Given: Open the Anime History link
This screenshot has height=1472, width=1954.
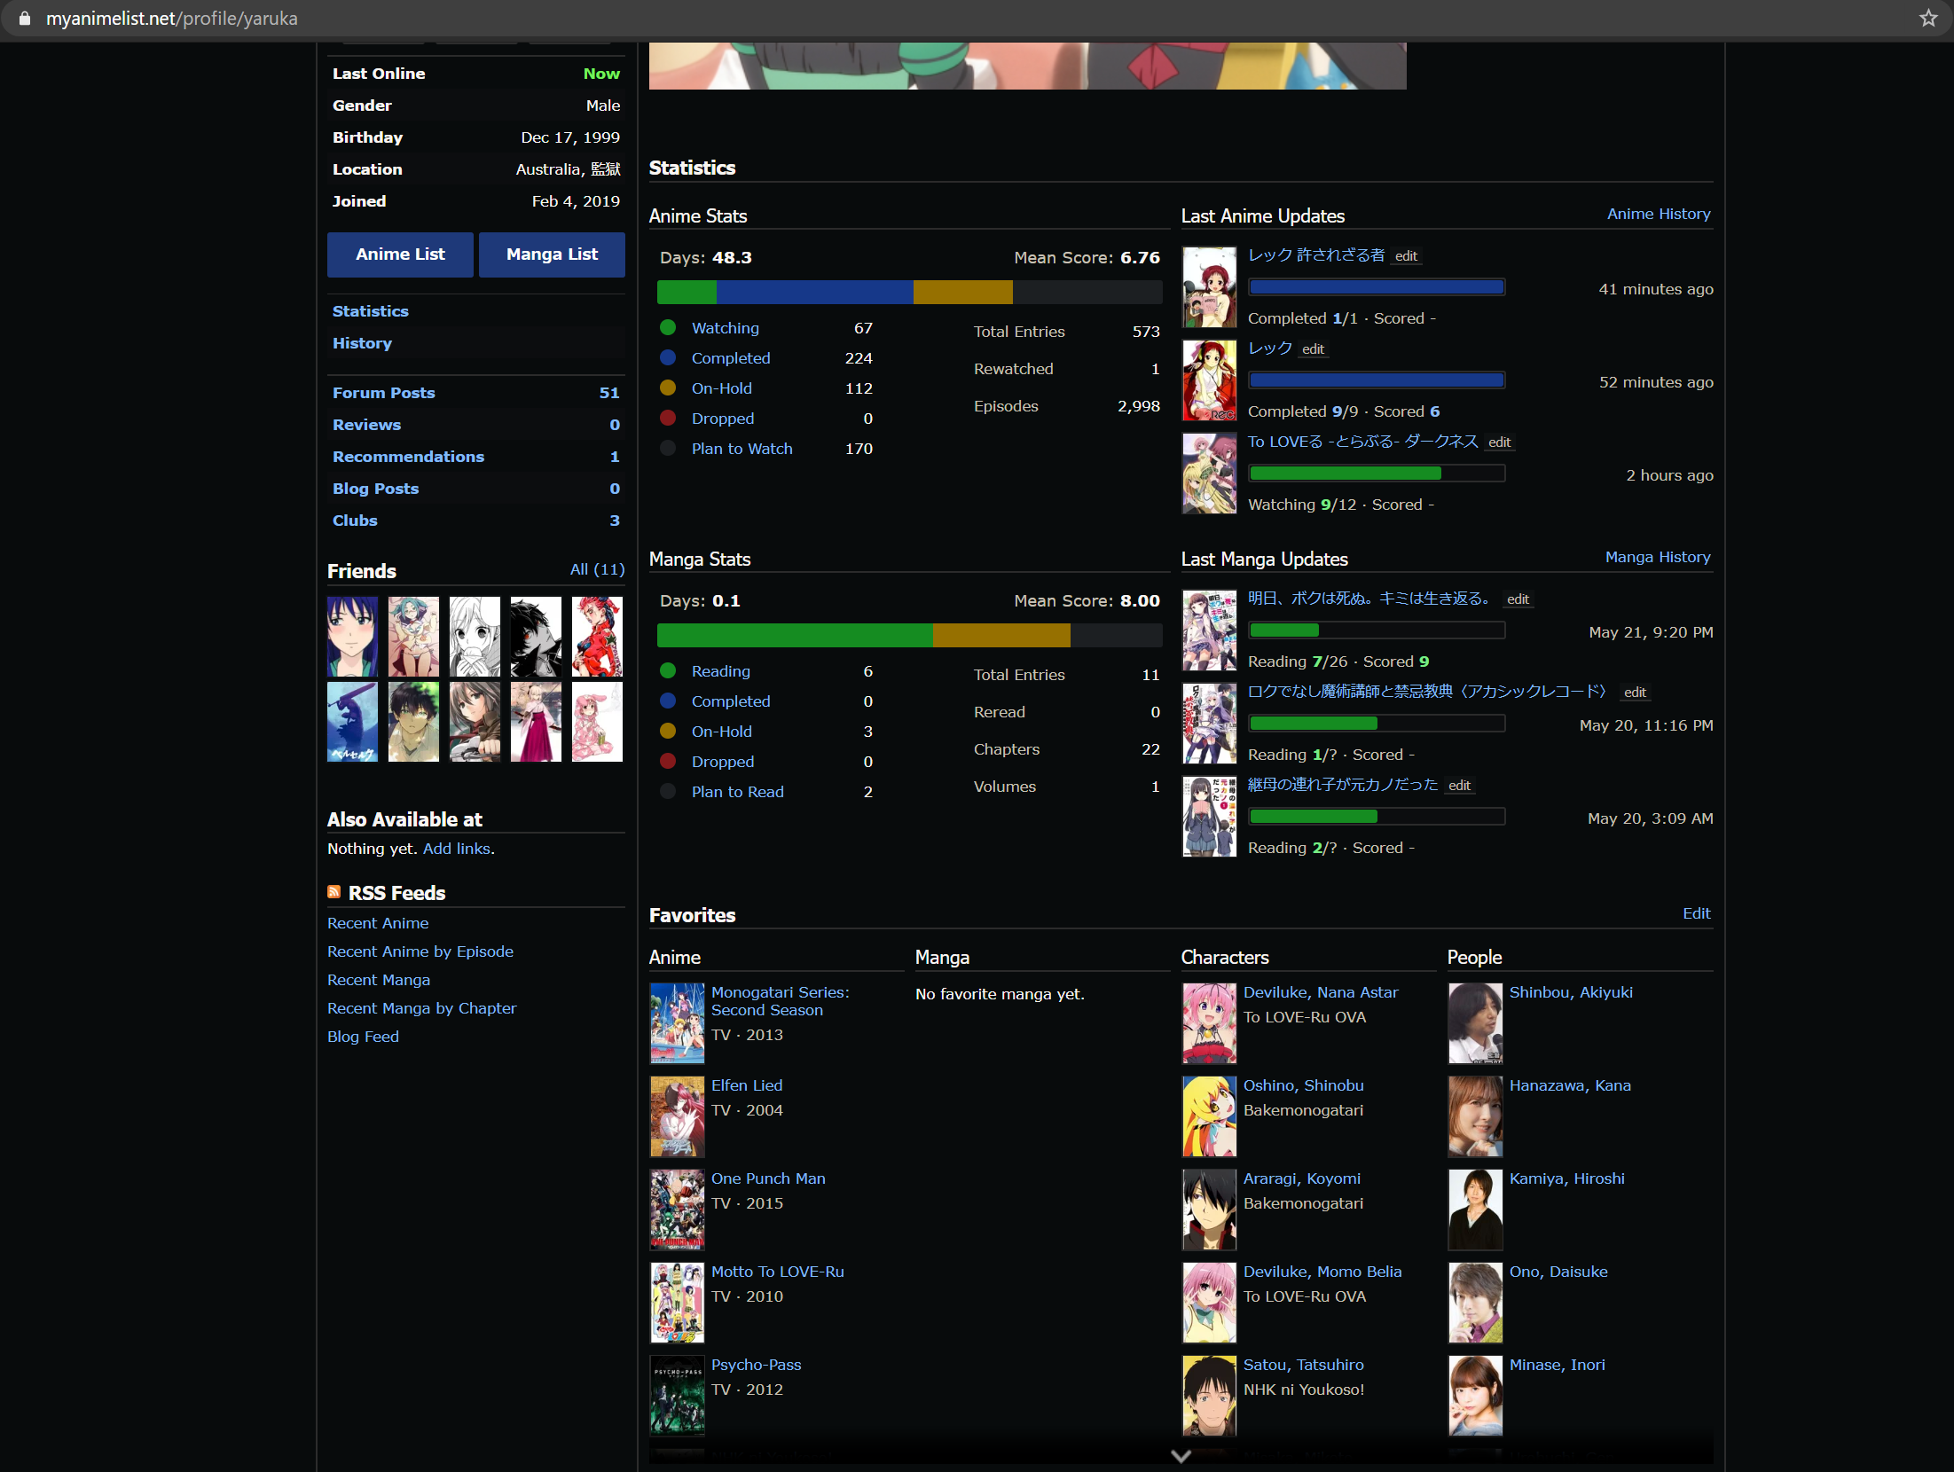Looking at the screenshot, I should coord(1658,214).
